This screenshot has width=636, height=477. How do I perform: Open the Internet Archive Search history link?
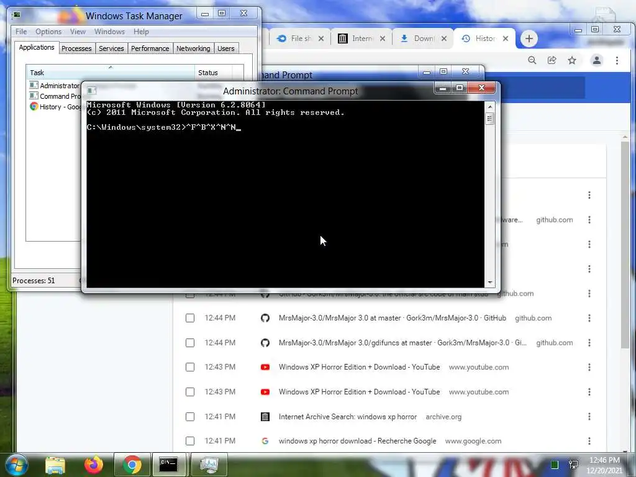[x=348, y=417]
